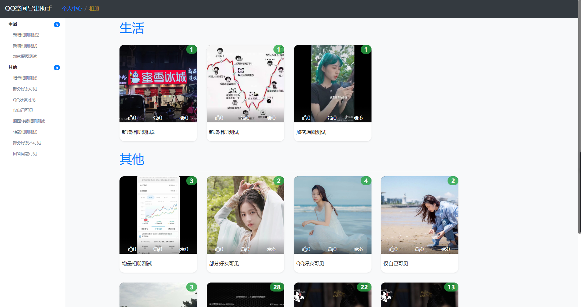This screenshot has height=307, width=581.
Task: Open the 蜜雪冰城 storefront album cover
Action: pos(158,84)
